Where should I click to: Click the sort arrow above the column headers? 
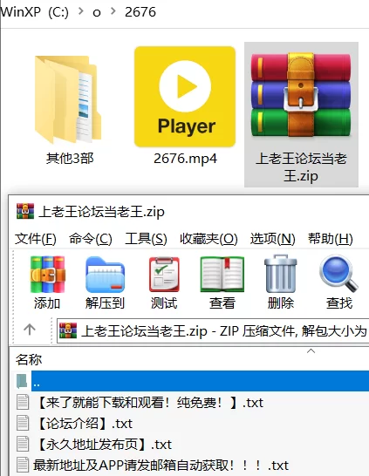click(x=311, y=351)
